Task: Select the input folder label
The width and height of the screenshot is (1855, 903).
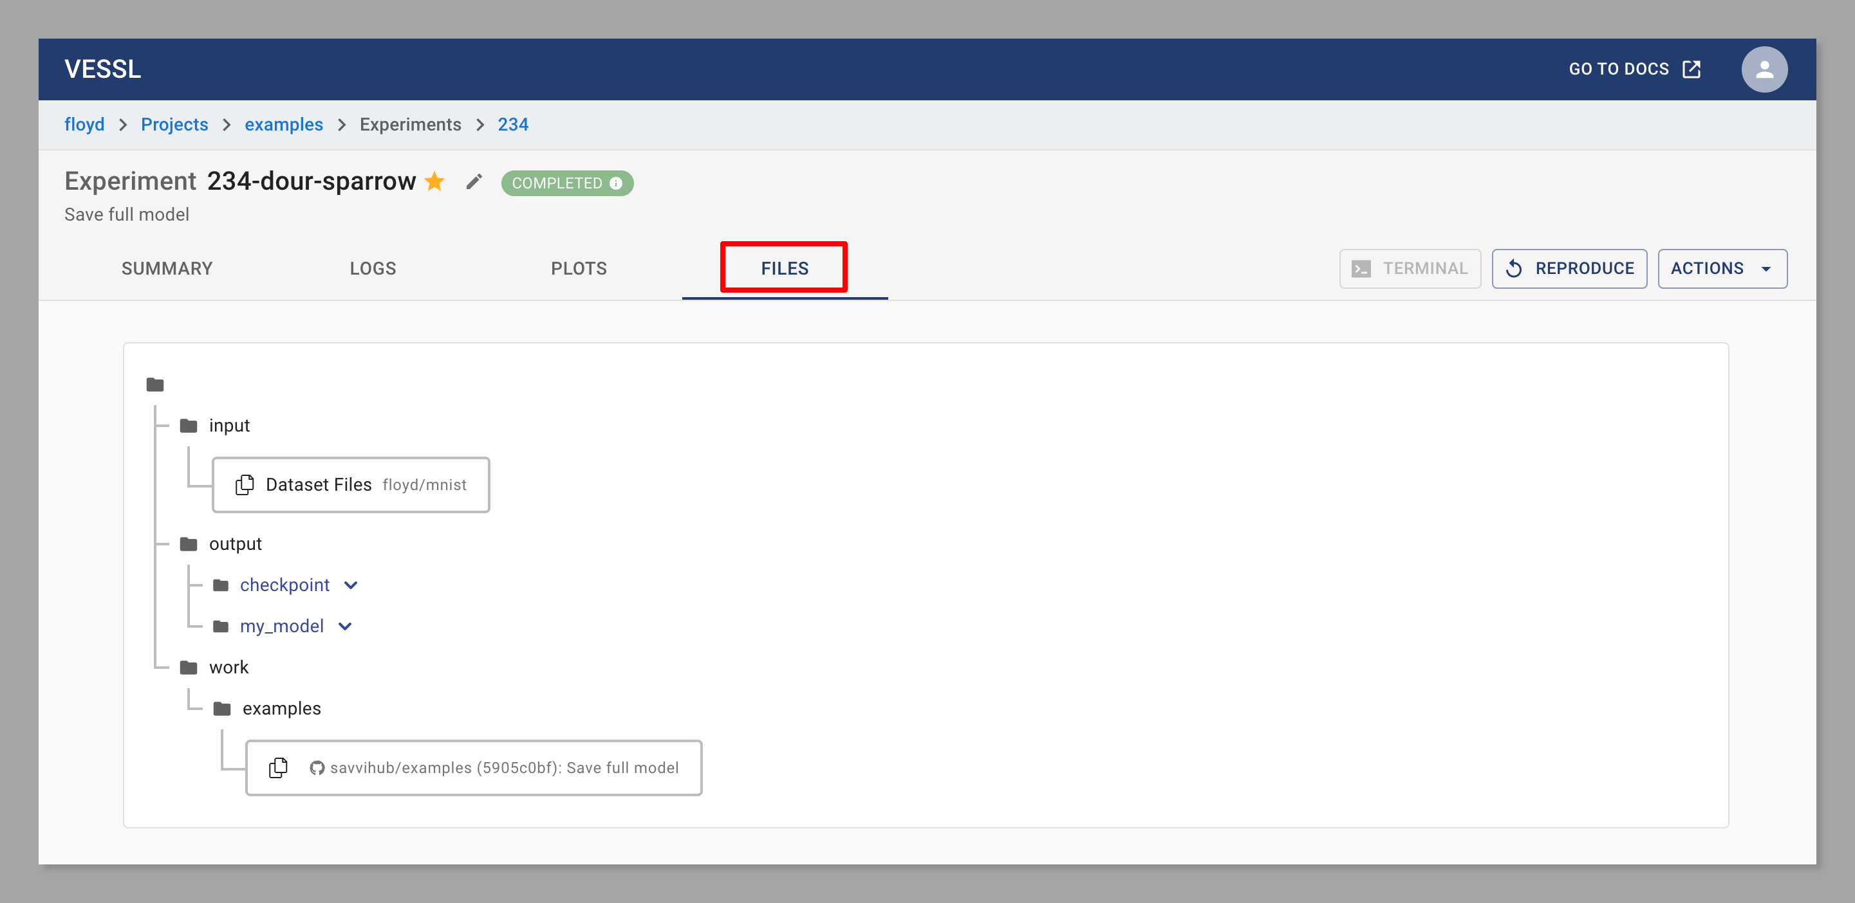Action: point(229,425)
